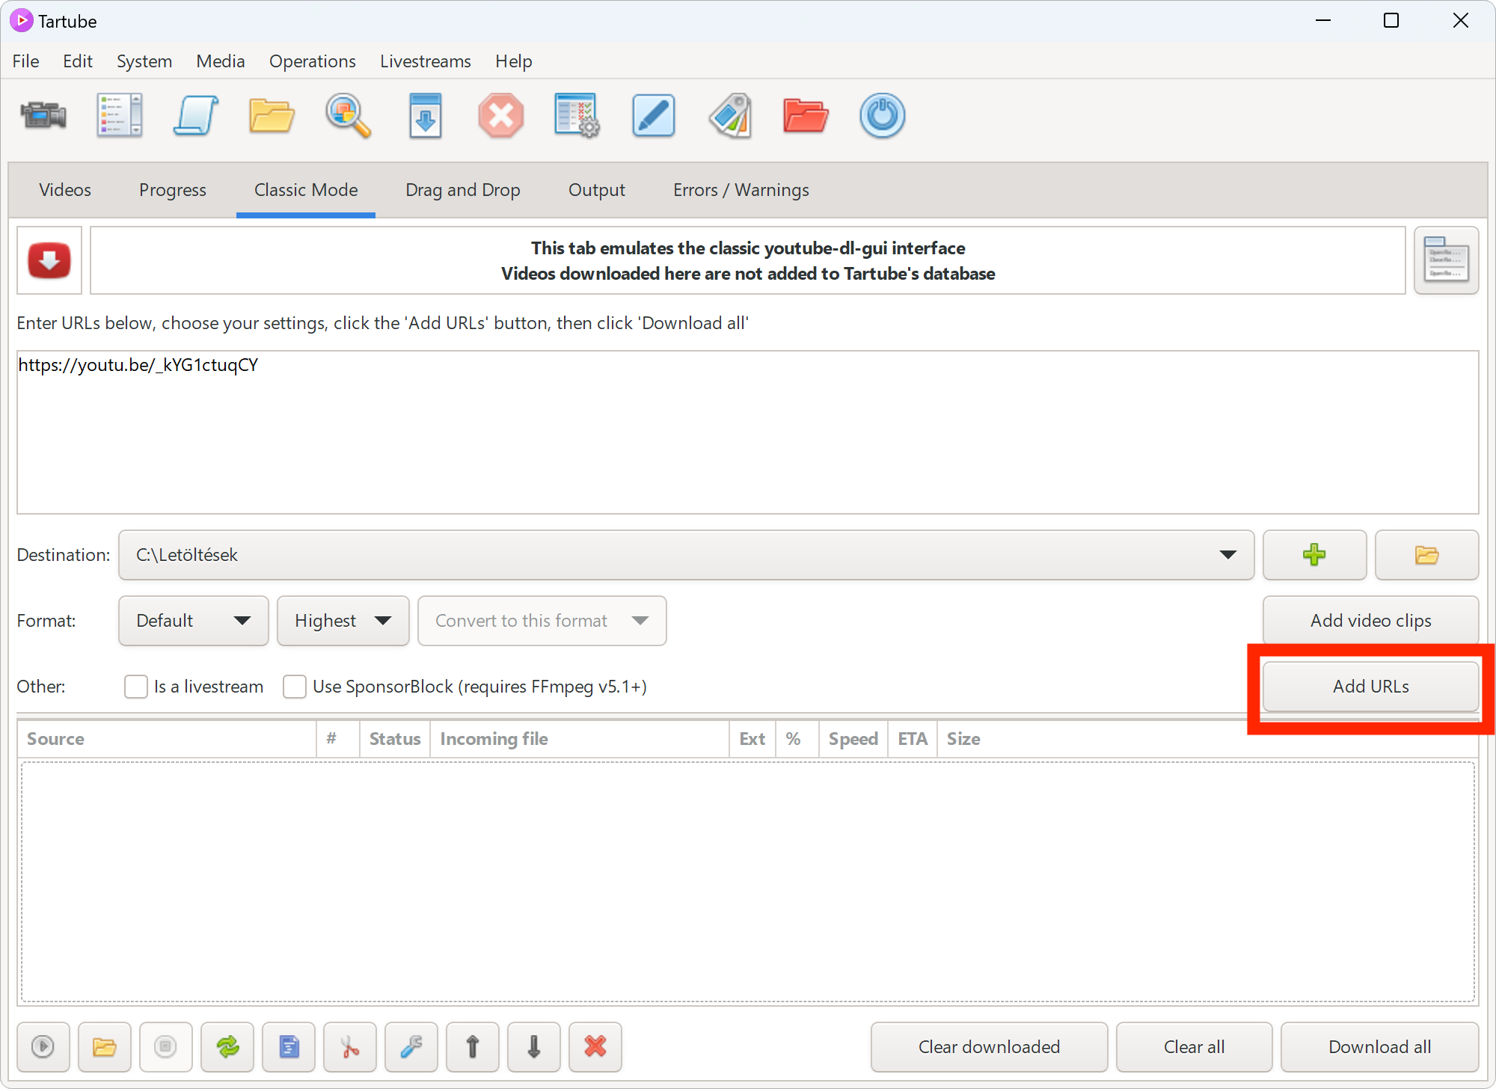Click the Speed column header
Viewport: 1496px width, 1089px height.
click(853, 739)
